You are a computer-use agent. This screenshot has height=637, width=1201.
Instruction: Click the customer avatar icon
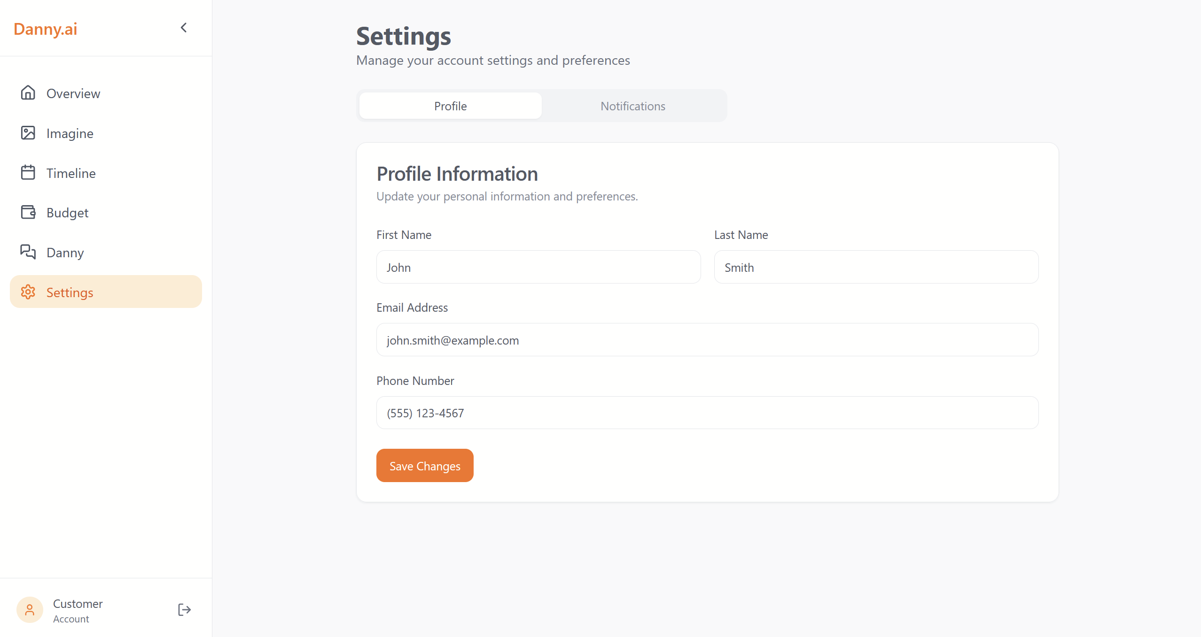(x=30, y=610)
